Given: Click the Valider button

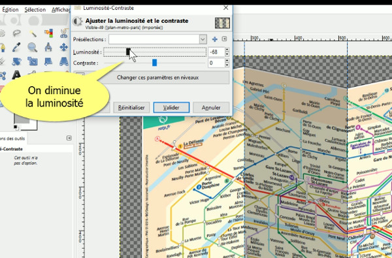Looking at the screenshot, I should pos(171,108).
